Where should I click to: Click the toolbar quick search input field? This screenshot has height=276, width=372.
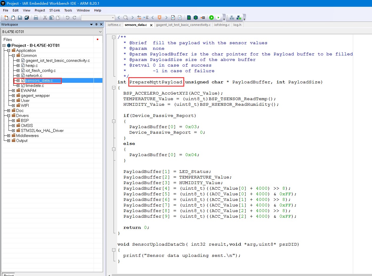click(x=96, y=18)
